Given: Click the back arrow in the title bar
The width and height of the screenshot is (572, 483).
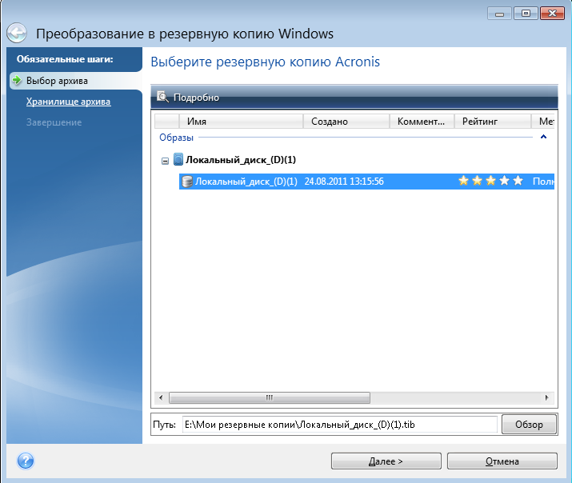Looking at the screenshot, I should point(17,34).
